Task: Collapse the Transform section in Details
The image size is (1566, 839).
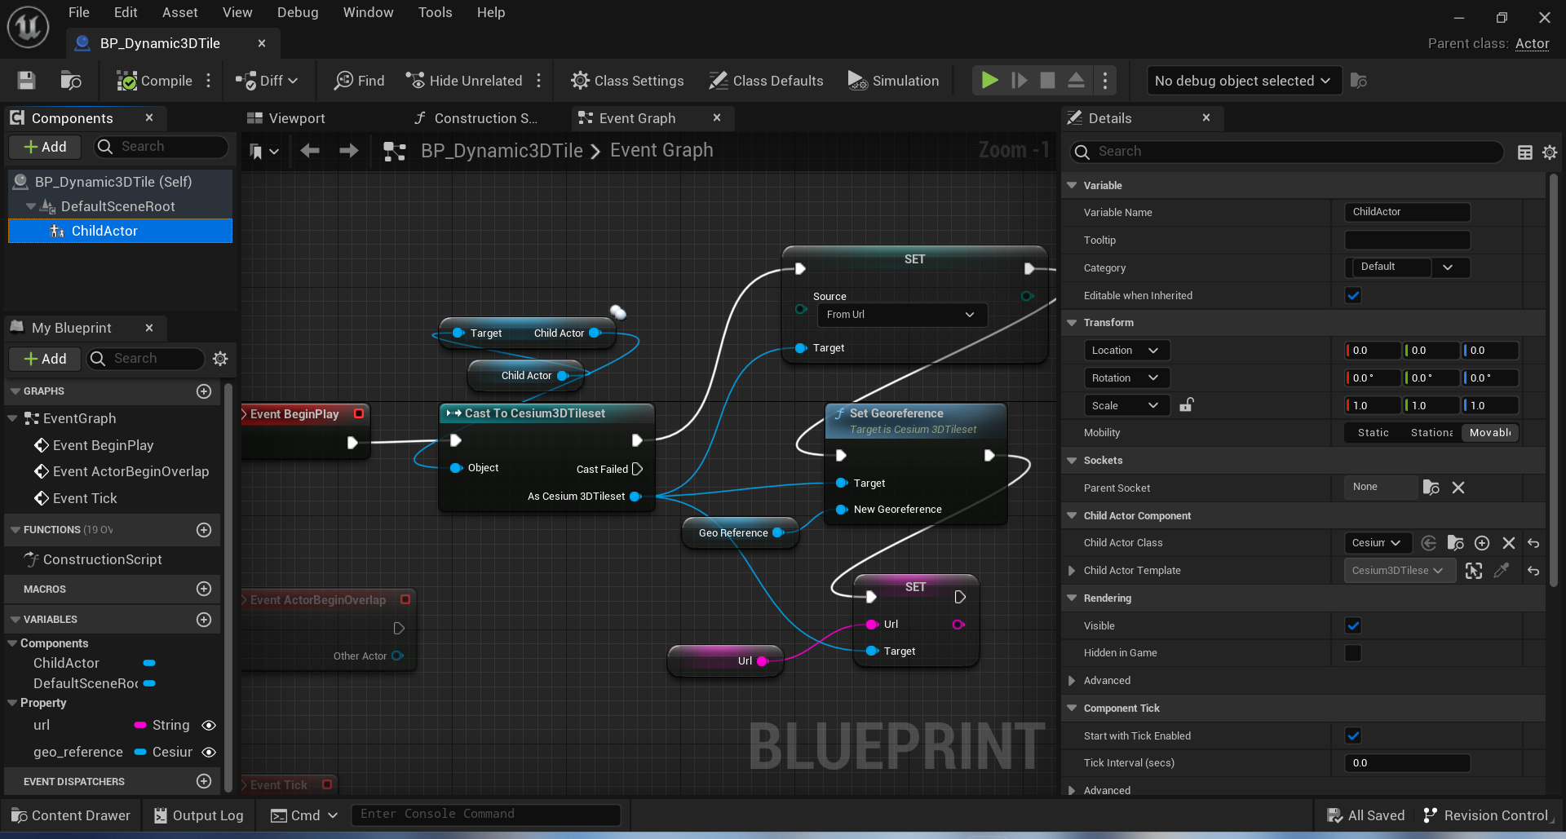Action: (x=1072, y=323)
